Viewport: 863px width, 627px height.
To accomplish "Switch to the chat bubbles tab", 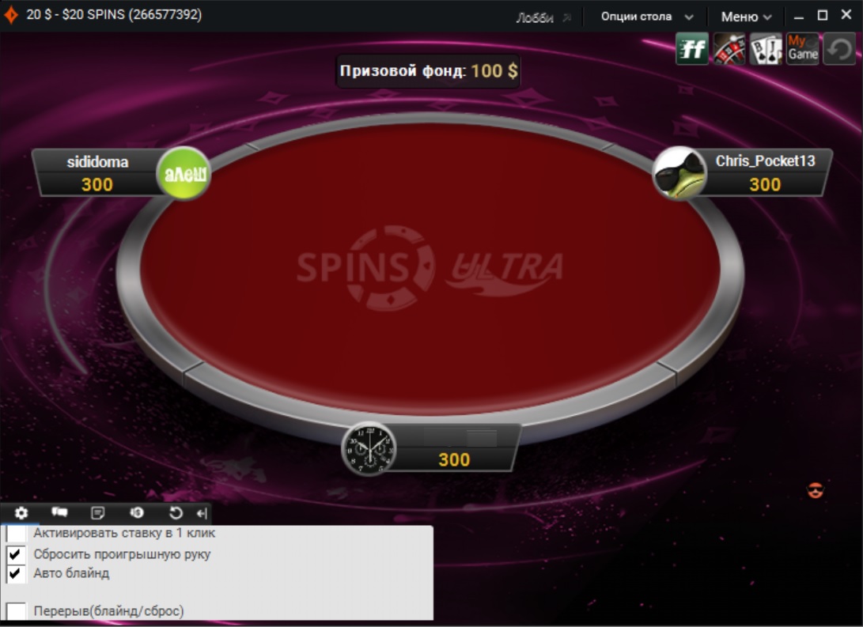I will 59,512.
